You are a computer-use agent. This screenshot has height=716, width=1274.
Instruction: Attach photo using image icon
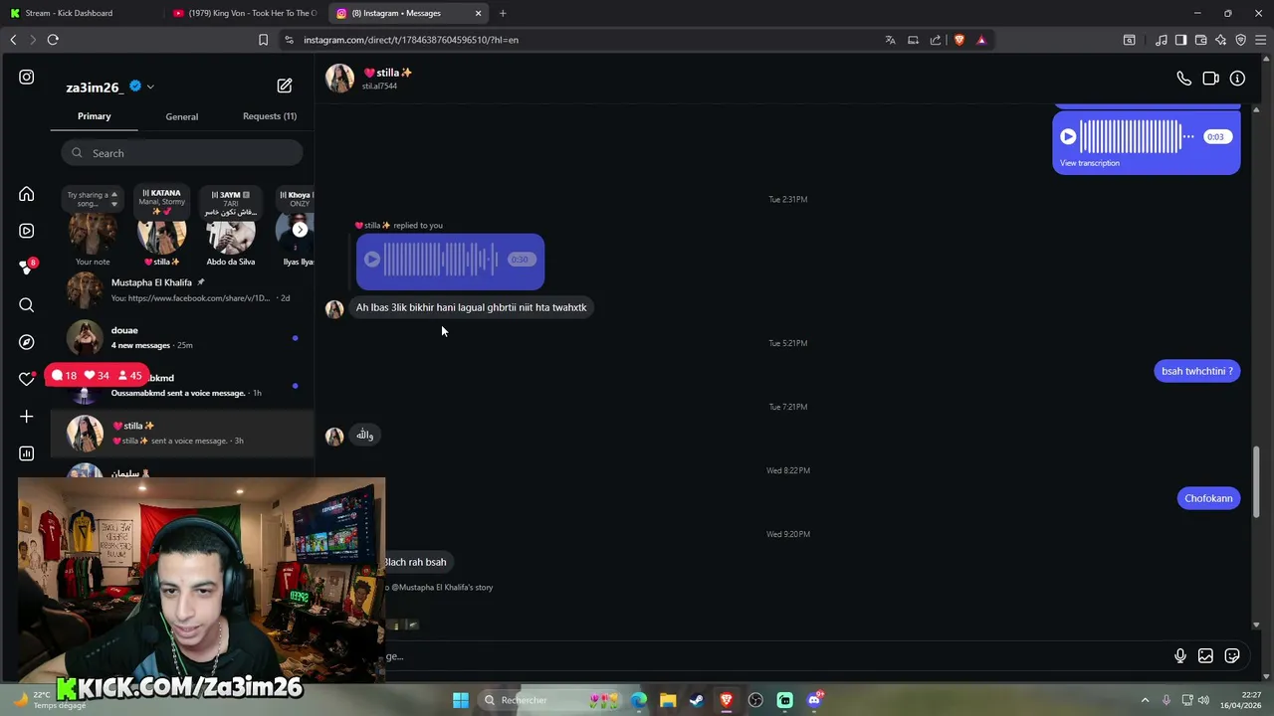click(x=1205, y=656)
